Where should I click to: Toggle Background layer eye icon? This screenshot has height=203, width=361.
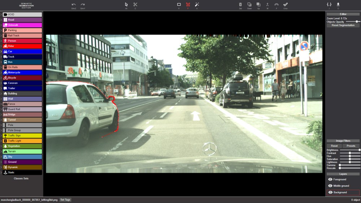coord(330,192)
